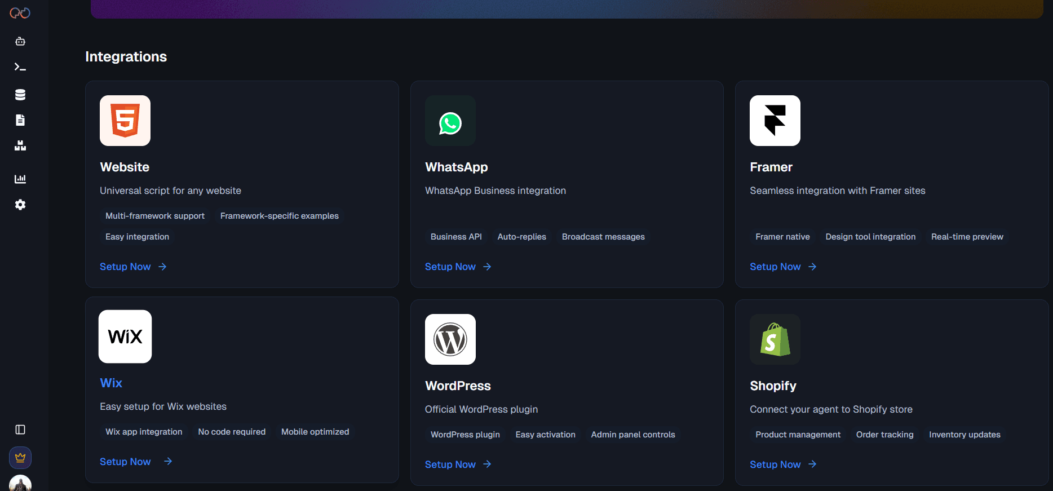Click the Framer card title

tap(771, 167)
